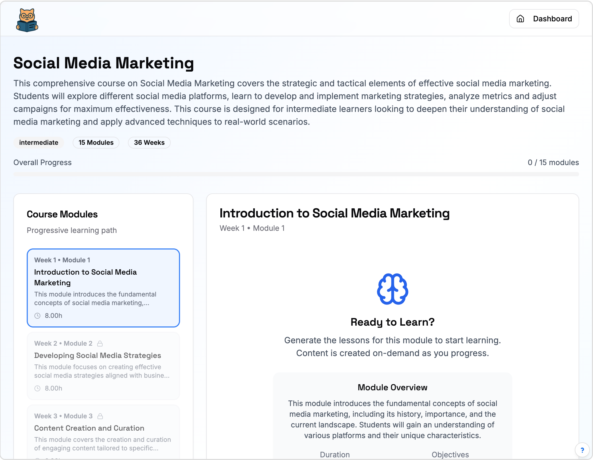Click the intermediate level badge
Viewport: 593px width, 460px height.
(x=38, y=143)
